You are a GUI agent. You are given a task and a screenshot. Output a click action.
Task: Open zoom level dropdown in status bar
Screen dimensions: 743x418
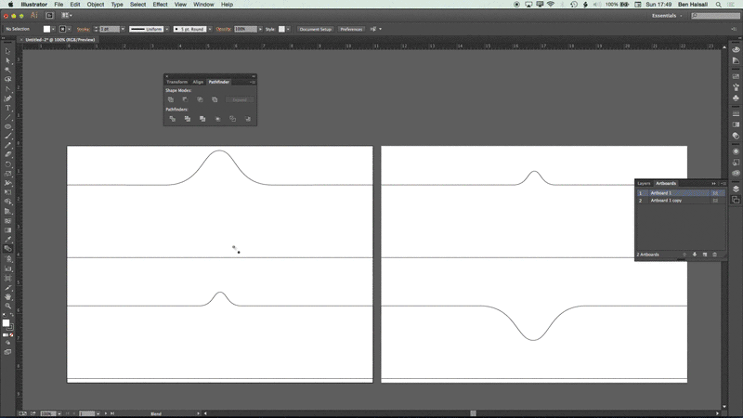click(59, 413)
